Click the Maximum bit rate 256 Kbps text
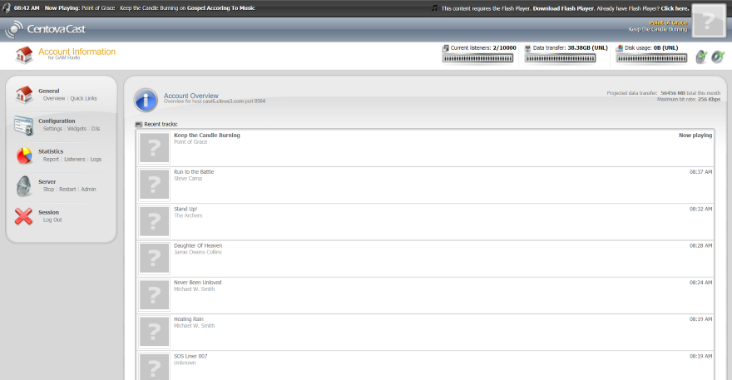This screenshot has width=732, height=380. point(689,100)
